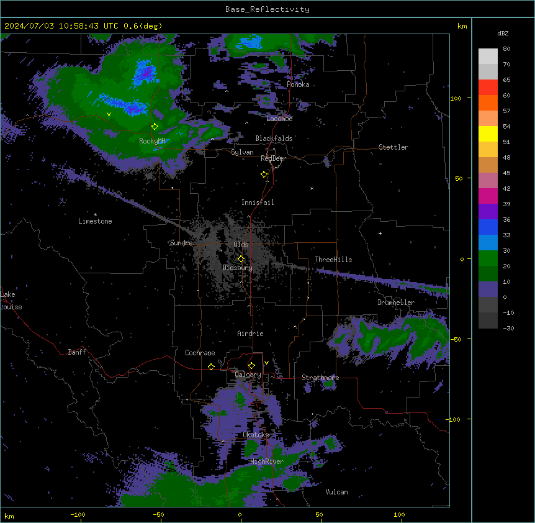
Task: Click the yellow V marker northeast of Calgary
Action: (x=266, y=363)
